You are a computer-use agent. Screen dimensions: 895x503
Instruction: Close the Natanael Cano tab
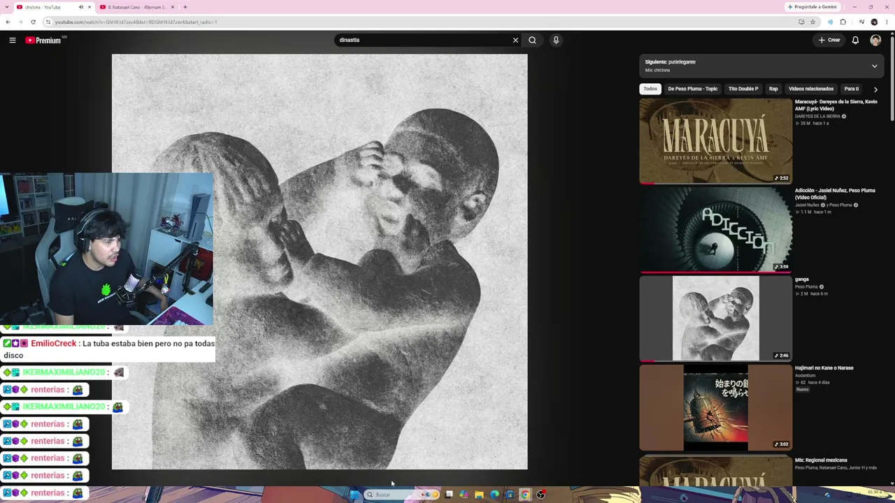(x=173, y=7)
